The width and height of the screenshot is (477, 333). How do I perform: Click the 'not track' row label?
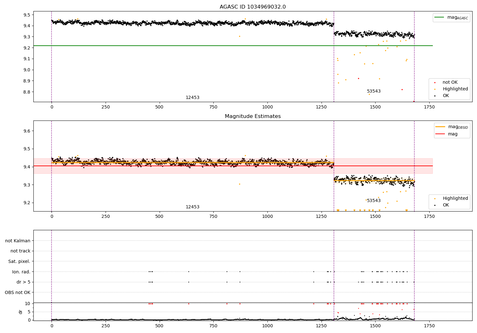pos(20,251)
